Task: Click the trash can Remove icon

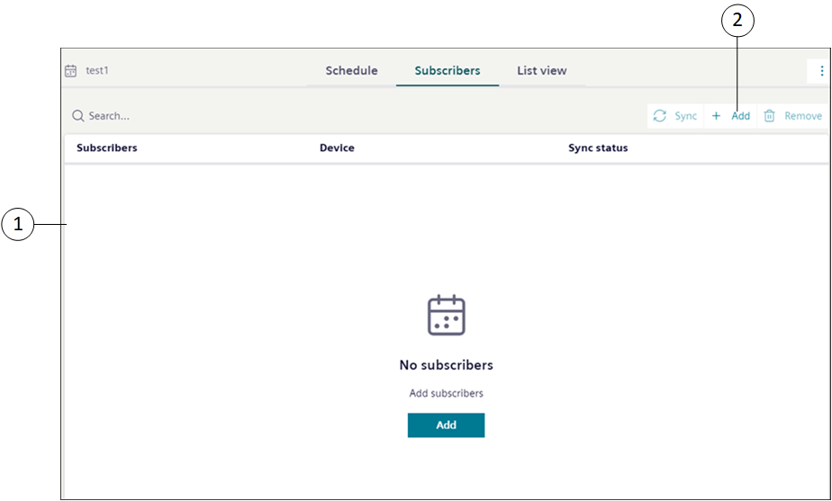Action: [x=770, y=116]
